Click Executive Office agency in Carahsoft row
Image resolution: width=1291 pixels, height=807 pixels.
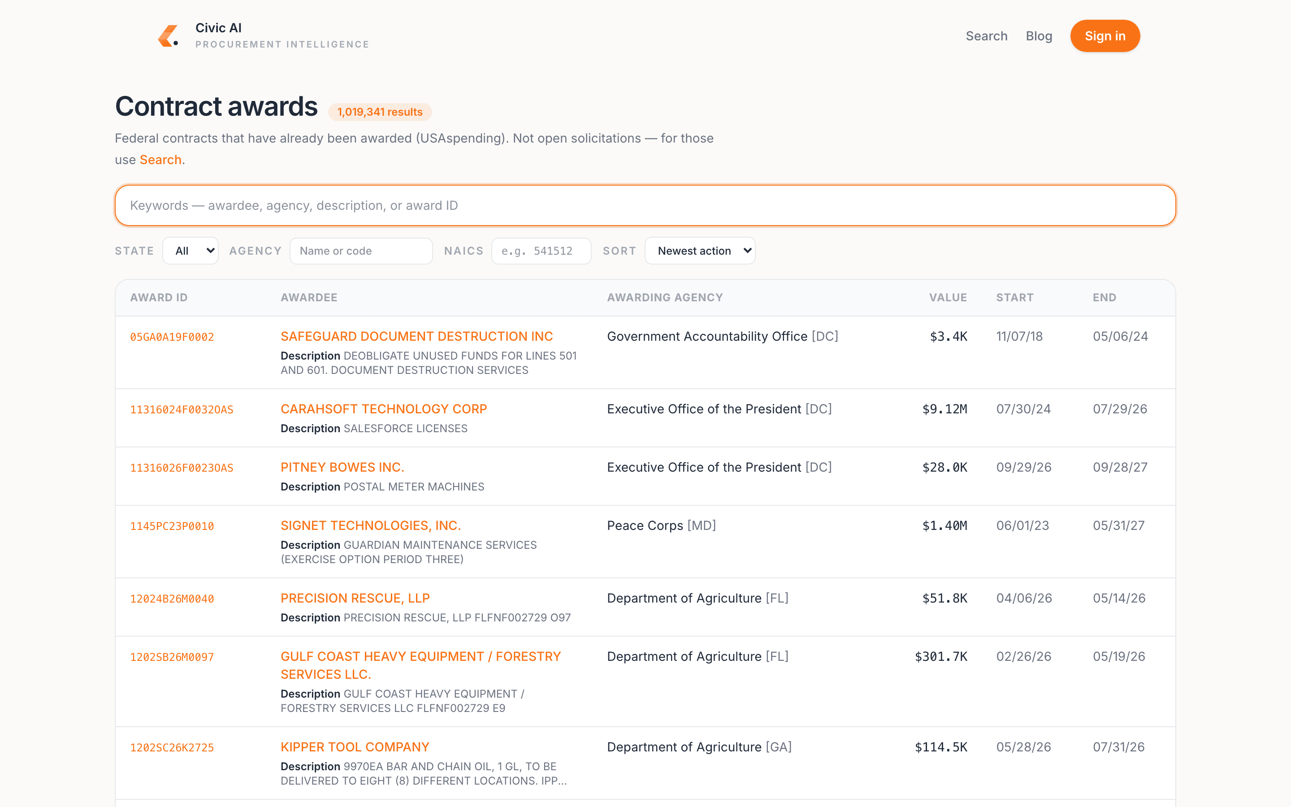coord(719,409)
